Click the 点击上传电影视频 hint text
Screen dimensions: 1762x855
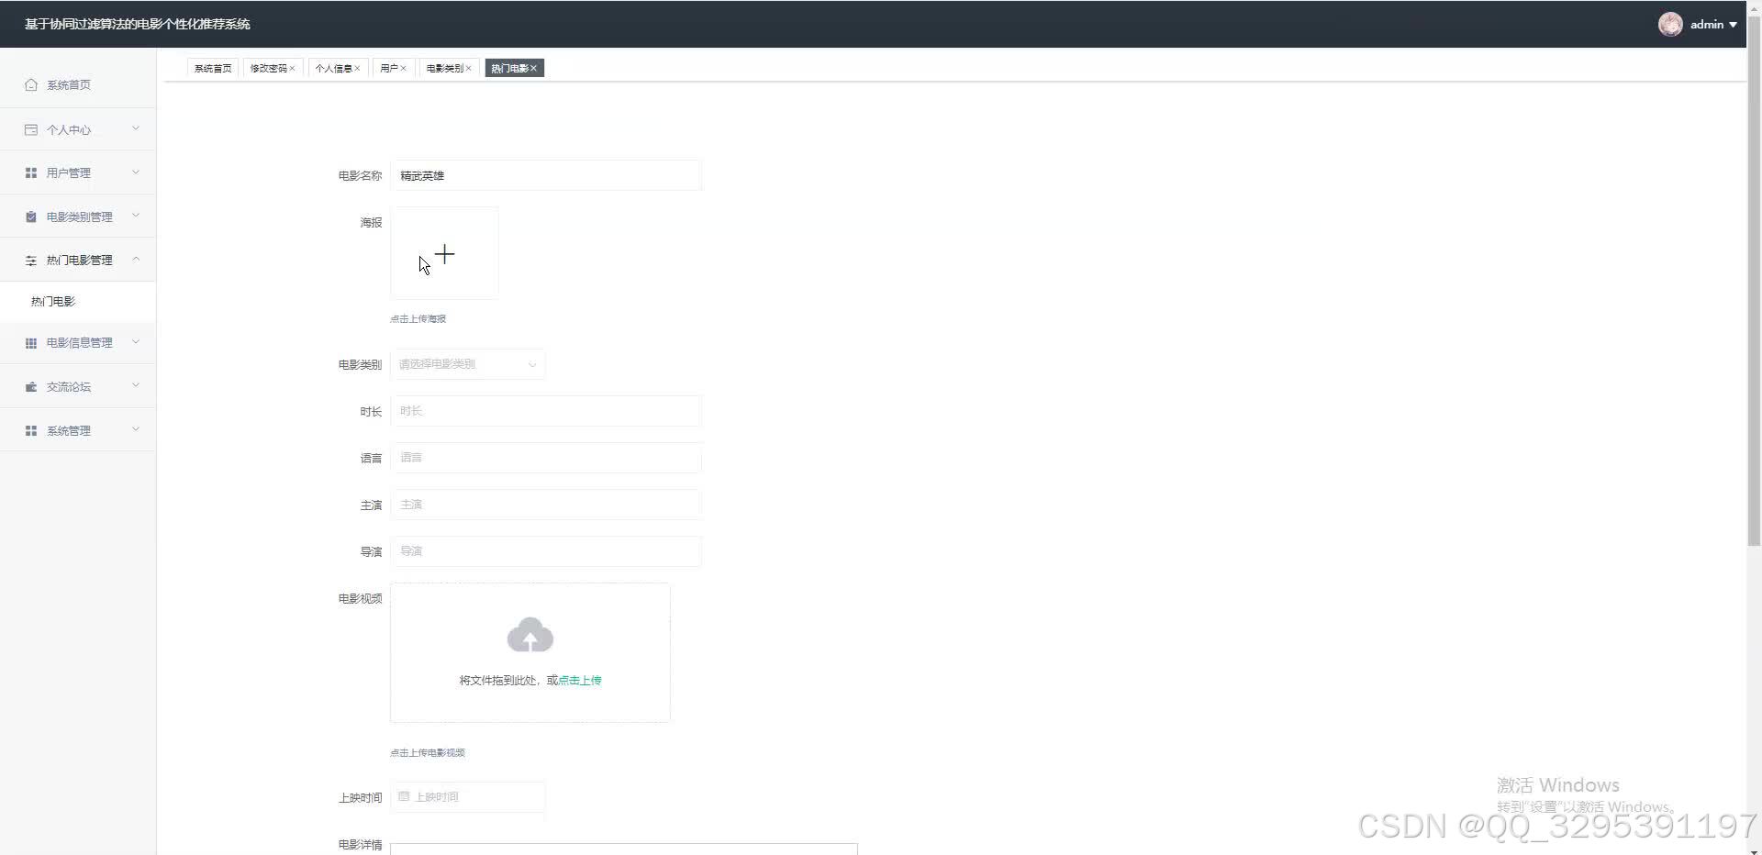[x=428, y=752]
